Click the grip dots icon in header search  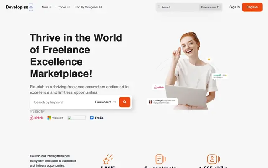159,7
